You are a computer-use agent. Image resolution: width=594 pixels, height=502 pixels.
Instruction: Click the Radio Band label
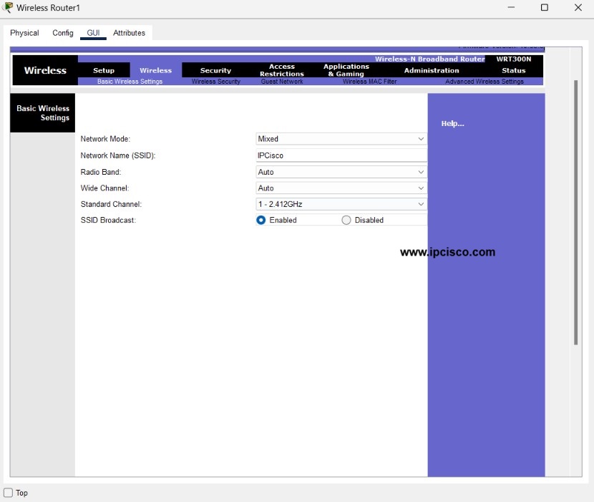[x=101, y=172]
